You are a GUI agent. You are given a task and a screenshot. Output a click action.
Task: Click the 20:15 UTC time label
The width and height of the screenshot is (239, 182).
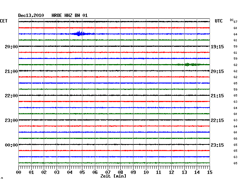point(217,71)
